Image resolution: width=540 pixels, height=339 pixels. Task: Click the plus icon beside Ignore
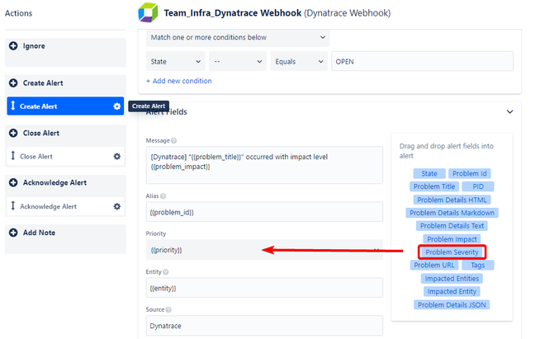coord(13,46)
